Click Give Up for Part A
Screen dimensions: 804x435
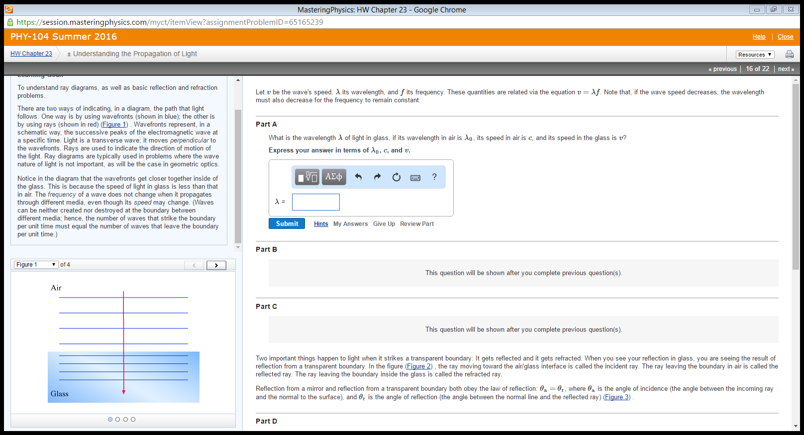pyautogui.click(x=384, y=224)
